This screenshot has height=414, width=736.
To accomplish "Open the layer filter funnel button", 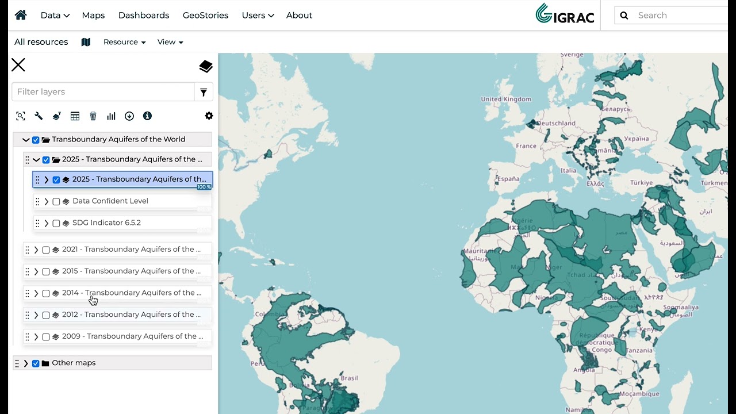I will 204,92.
